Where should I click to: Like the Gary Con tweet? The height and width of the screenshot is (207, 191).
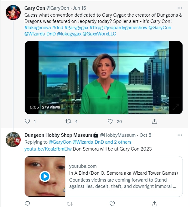click(x=110, y=121)
